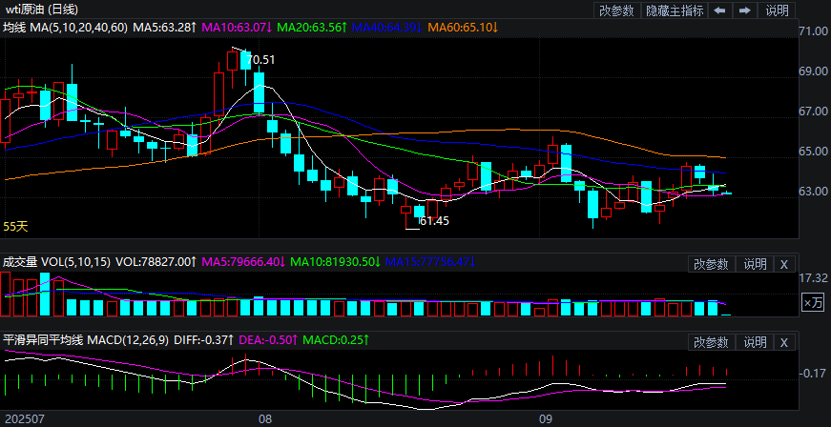Click the ×万 volume unit box
The width and height of the screenshot is (831, 427).
pyautogui.click(x=812, y=302)
